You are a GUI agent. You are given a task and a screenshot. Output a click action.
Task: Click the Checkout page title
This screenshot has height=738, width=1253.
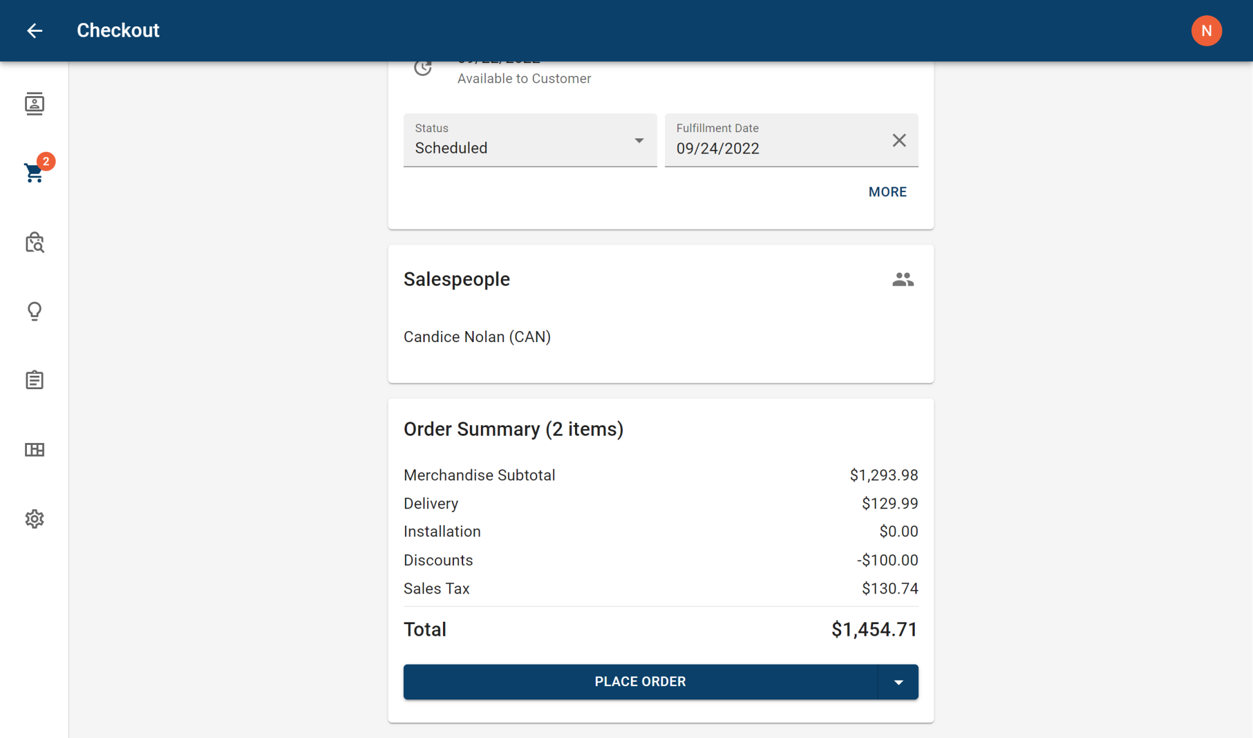(118, 31)
